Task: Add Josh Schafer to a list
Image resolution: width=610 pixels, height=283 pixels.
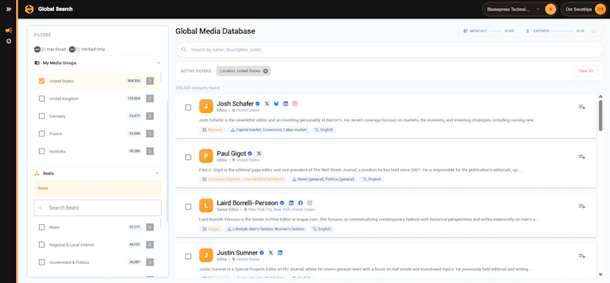Action: pyautogui.click(x=582, y=107)
